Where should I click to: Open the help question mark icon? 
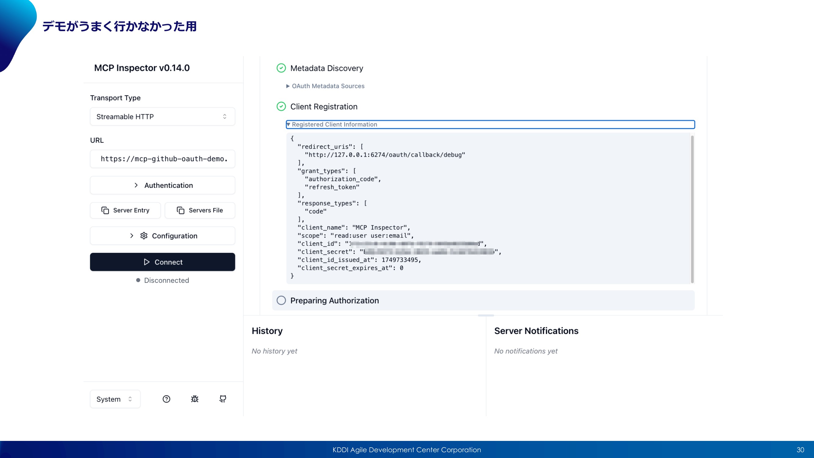pyautogui.click(x=166, y=399)
